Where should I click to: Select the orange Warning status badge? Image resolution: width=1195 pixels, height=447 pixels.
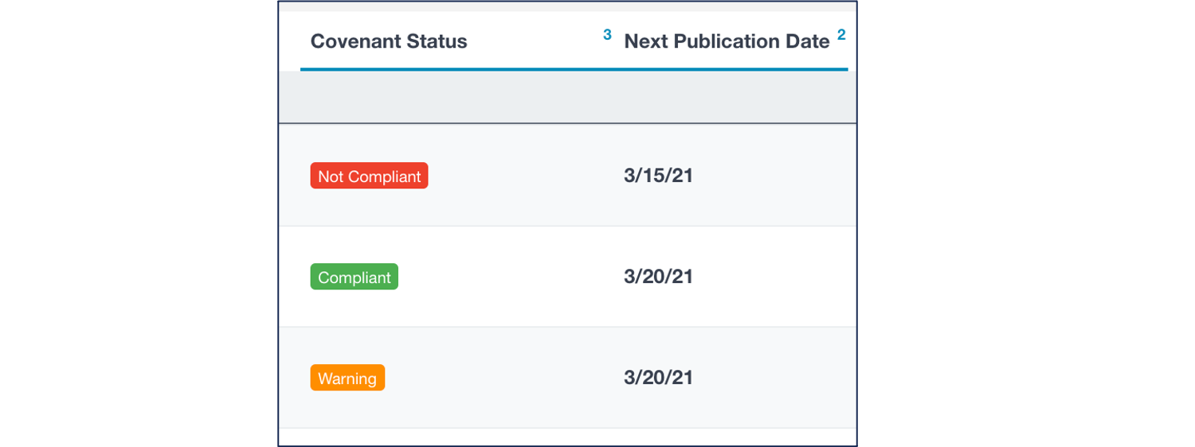[347, 378]
